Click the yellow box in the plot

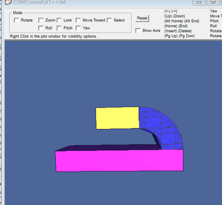coord(117,118)
